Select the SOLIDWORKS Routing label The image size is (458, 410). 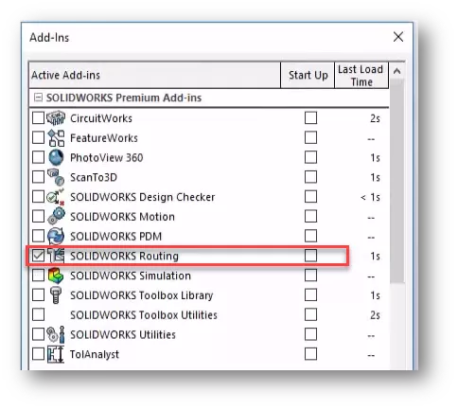tap(124, 256)
